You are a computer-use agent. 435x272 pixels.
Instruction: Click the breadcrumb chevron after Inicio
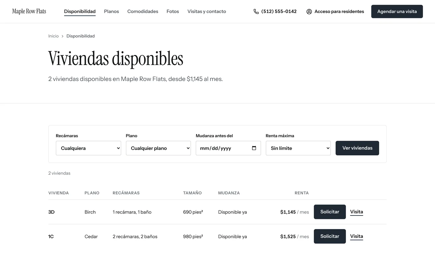coord(63,36)
